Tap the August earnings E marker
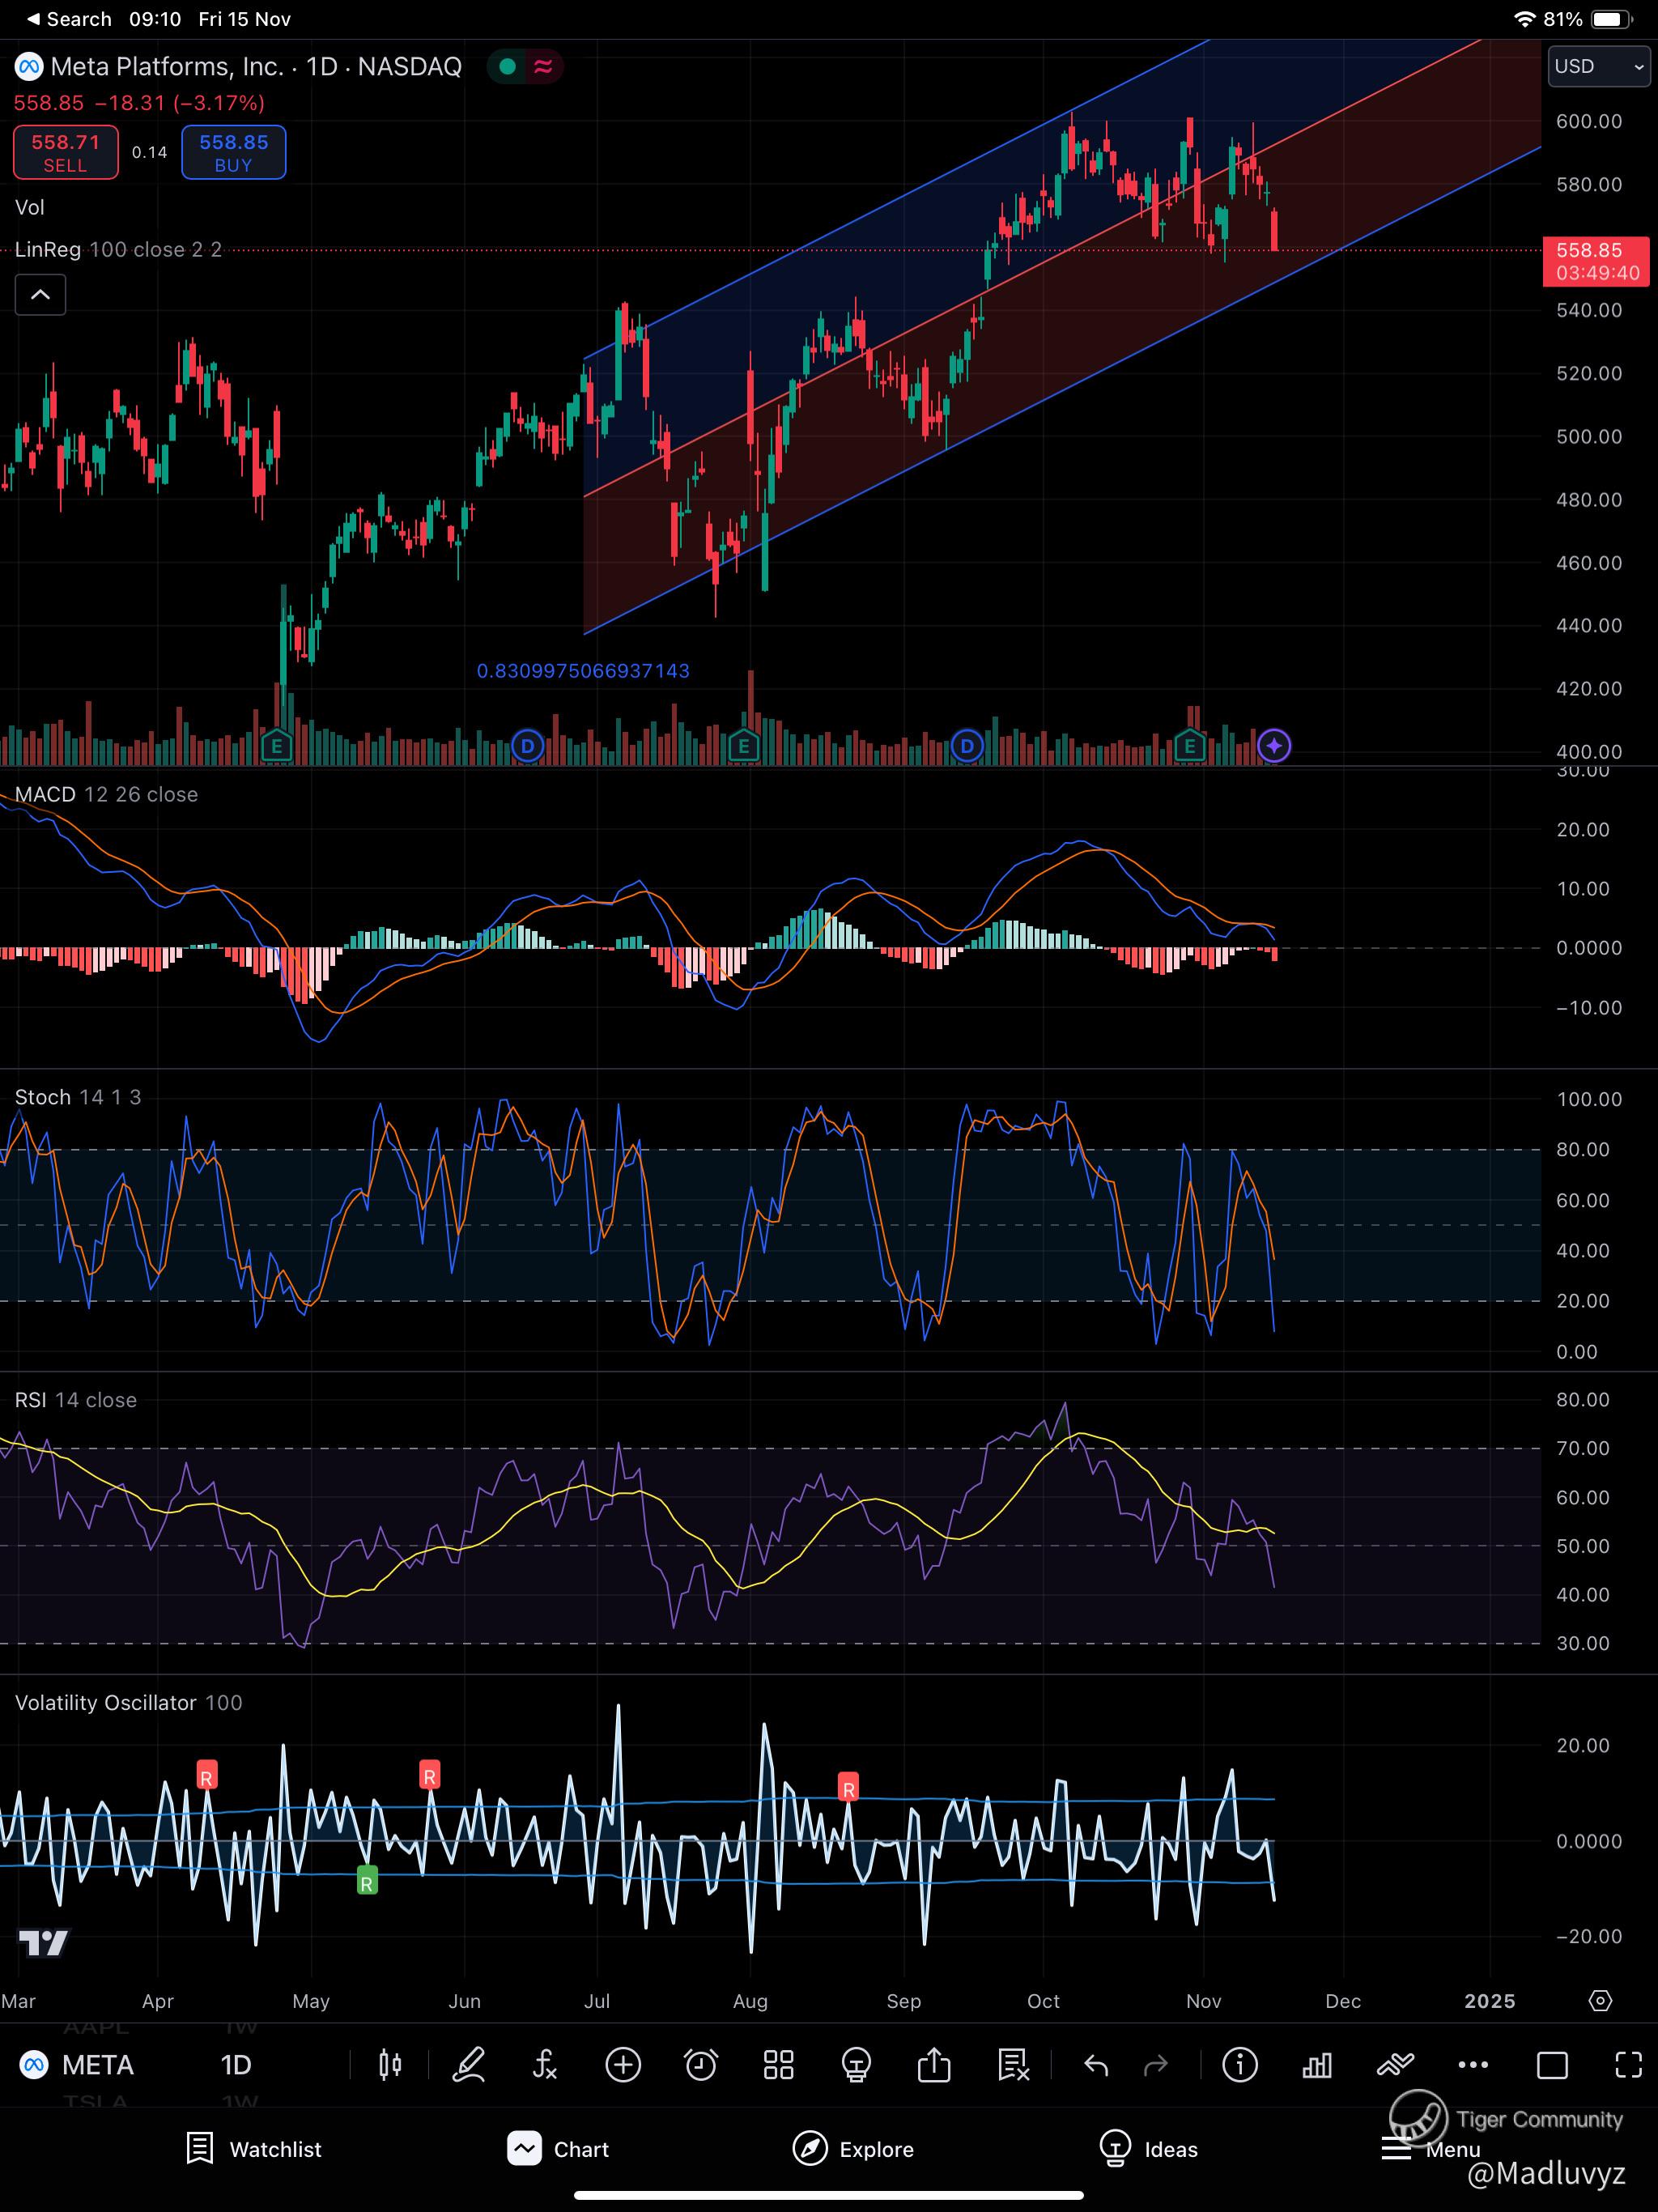 (743, 746)
